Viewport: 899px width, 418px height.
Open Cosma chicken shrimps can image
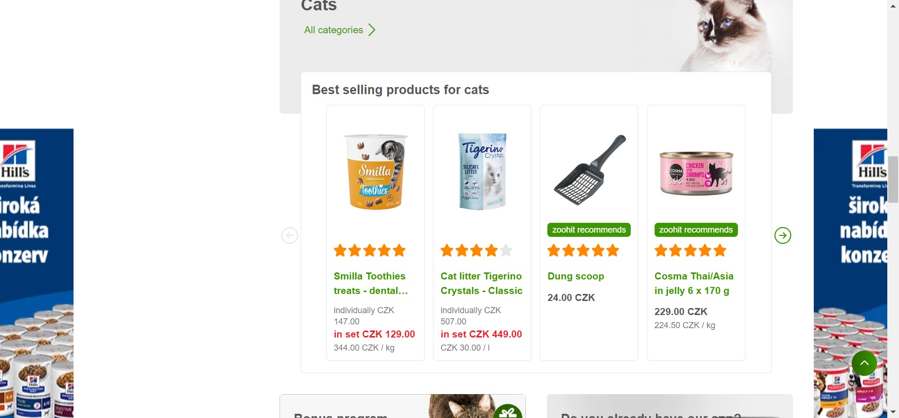tap(696, 173)
